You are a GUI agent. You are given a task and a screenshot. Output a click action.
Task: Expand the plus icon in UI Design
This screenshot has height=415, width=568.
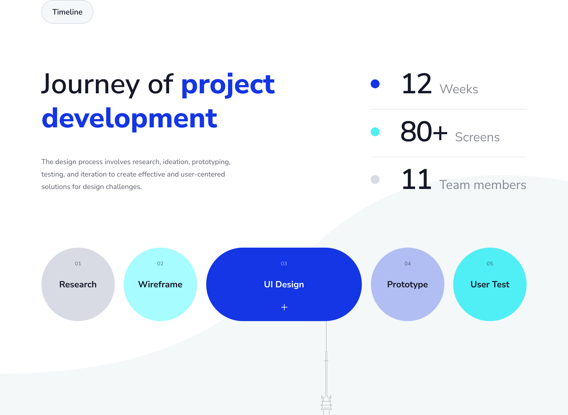284,307
